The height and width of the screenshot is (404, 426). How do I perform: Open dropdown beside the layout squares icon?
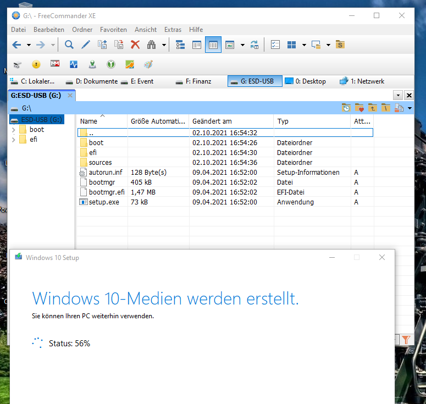click(x=304, y=45)
